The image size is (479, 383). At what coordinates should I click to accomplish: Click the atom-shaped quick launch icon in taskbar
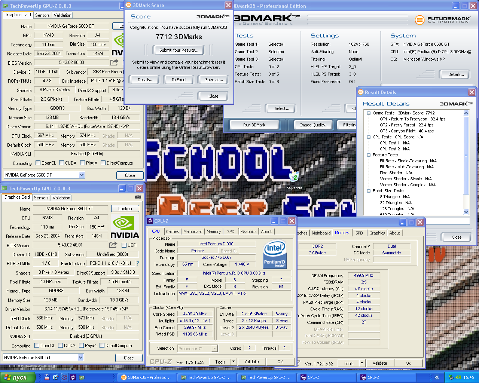[x=64, y=377]
